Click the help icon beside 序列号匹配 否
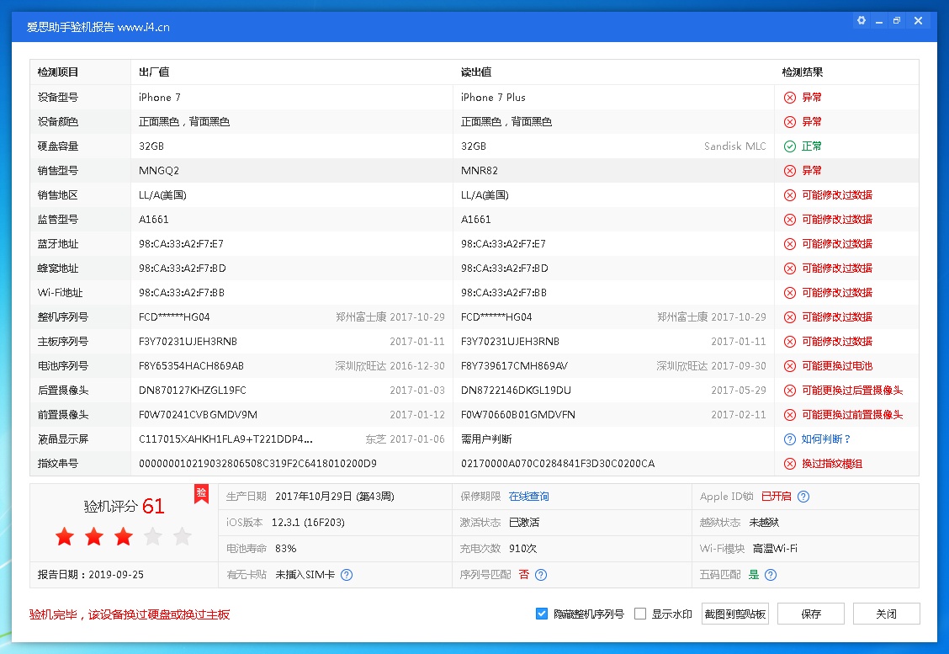Viewport: 949px width, 654px height. (541, 575)
